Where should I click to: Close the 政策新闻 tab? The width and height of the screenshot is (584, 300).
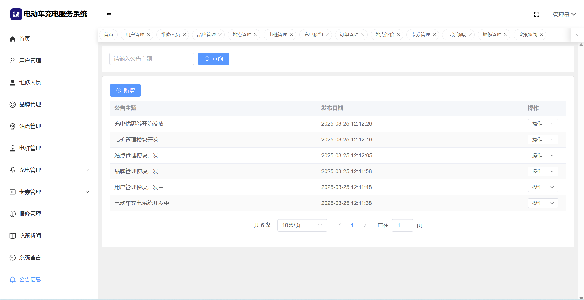542,35
